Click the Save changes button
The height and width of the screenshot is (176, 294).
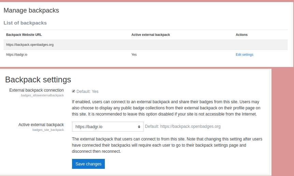(x=88, y=164)
